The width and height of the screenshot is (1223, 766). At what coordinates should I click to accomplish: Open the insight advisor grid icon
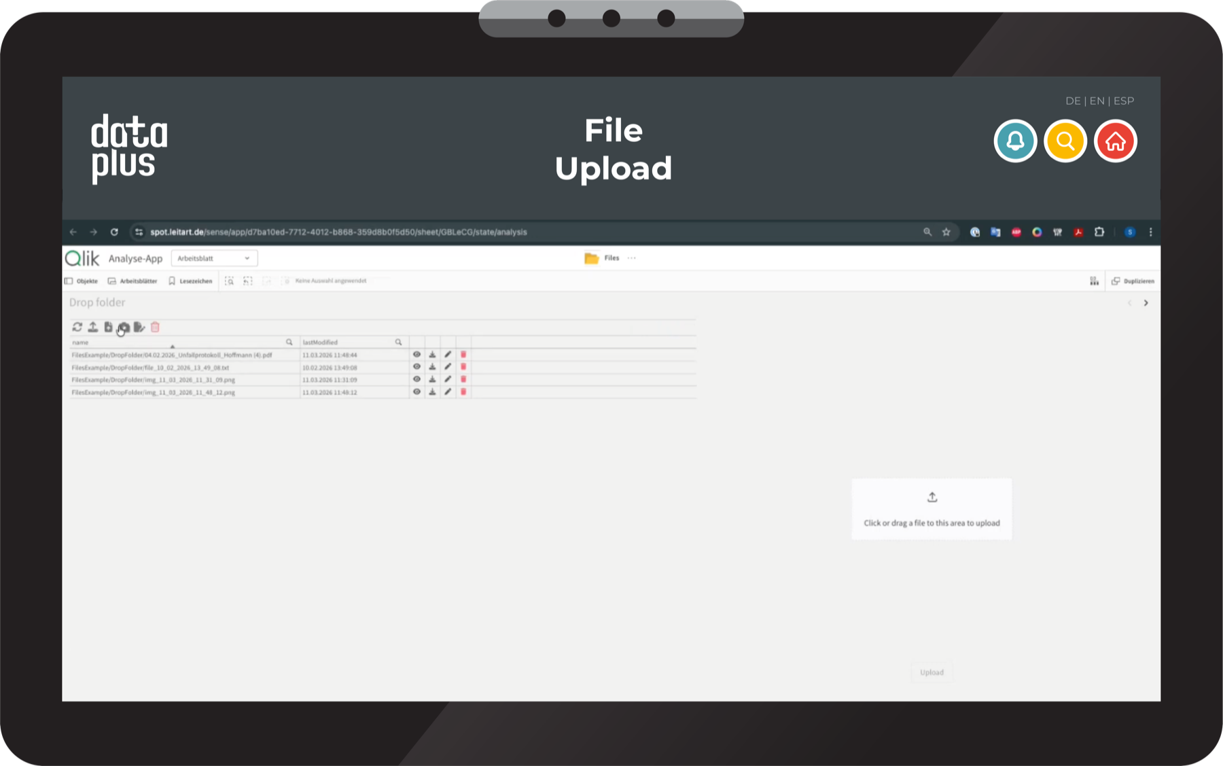(x=1095, y=281)
